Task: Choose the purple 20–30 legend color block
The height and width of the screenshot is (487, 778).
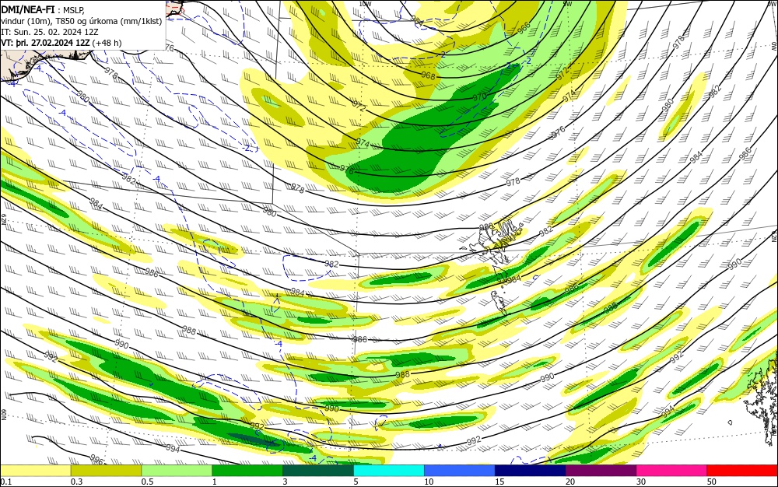Action: (601, 471)
